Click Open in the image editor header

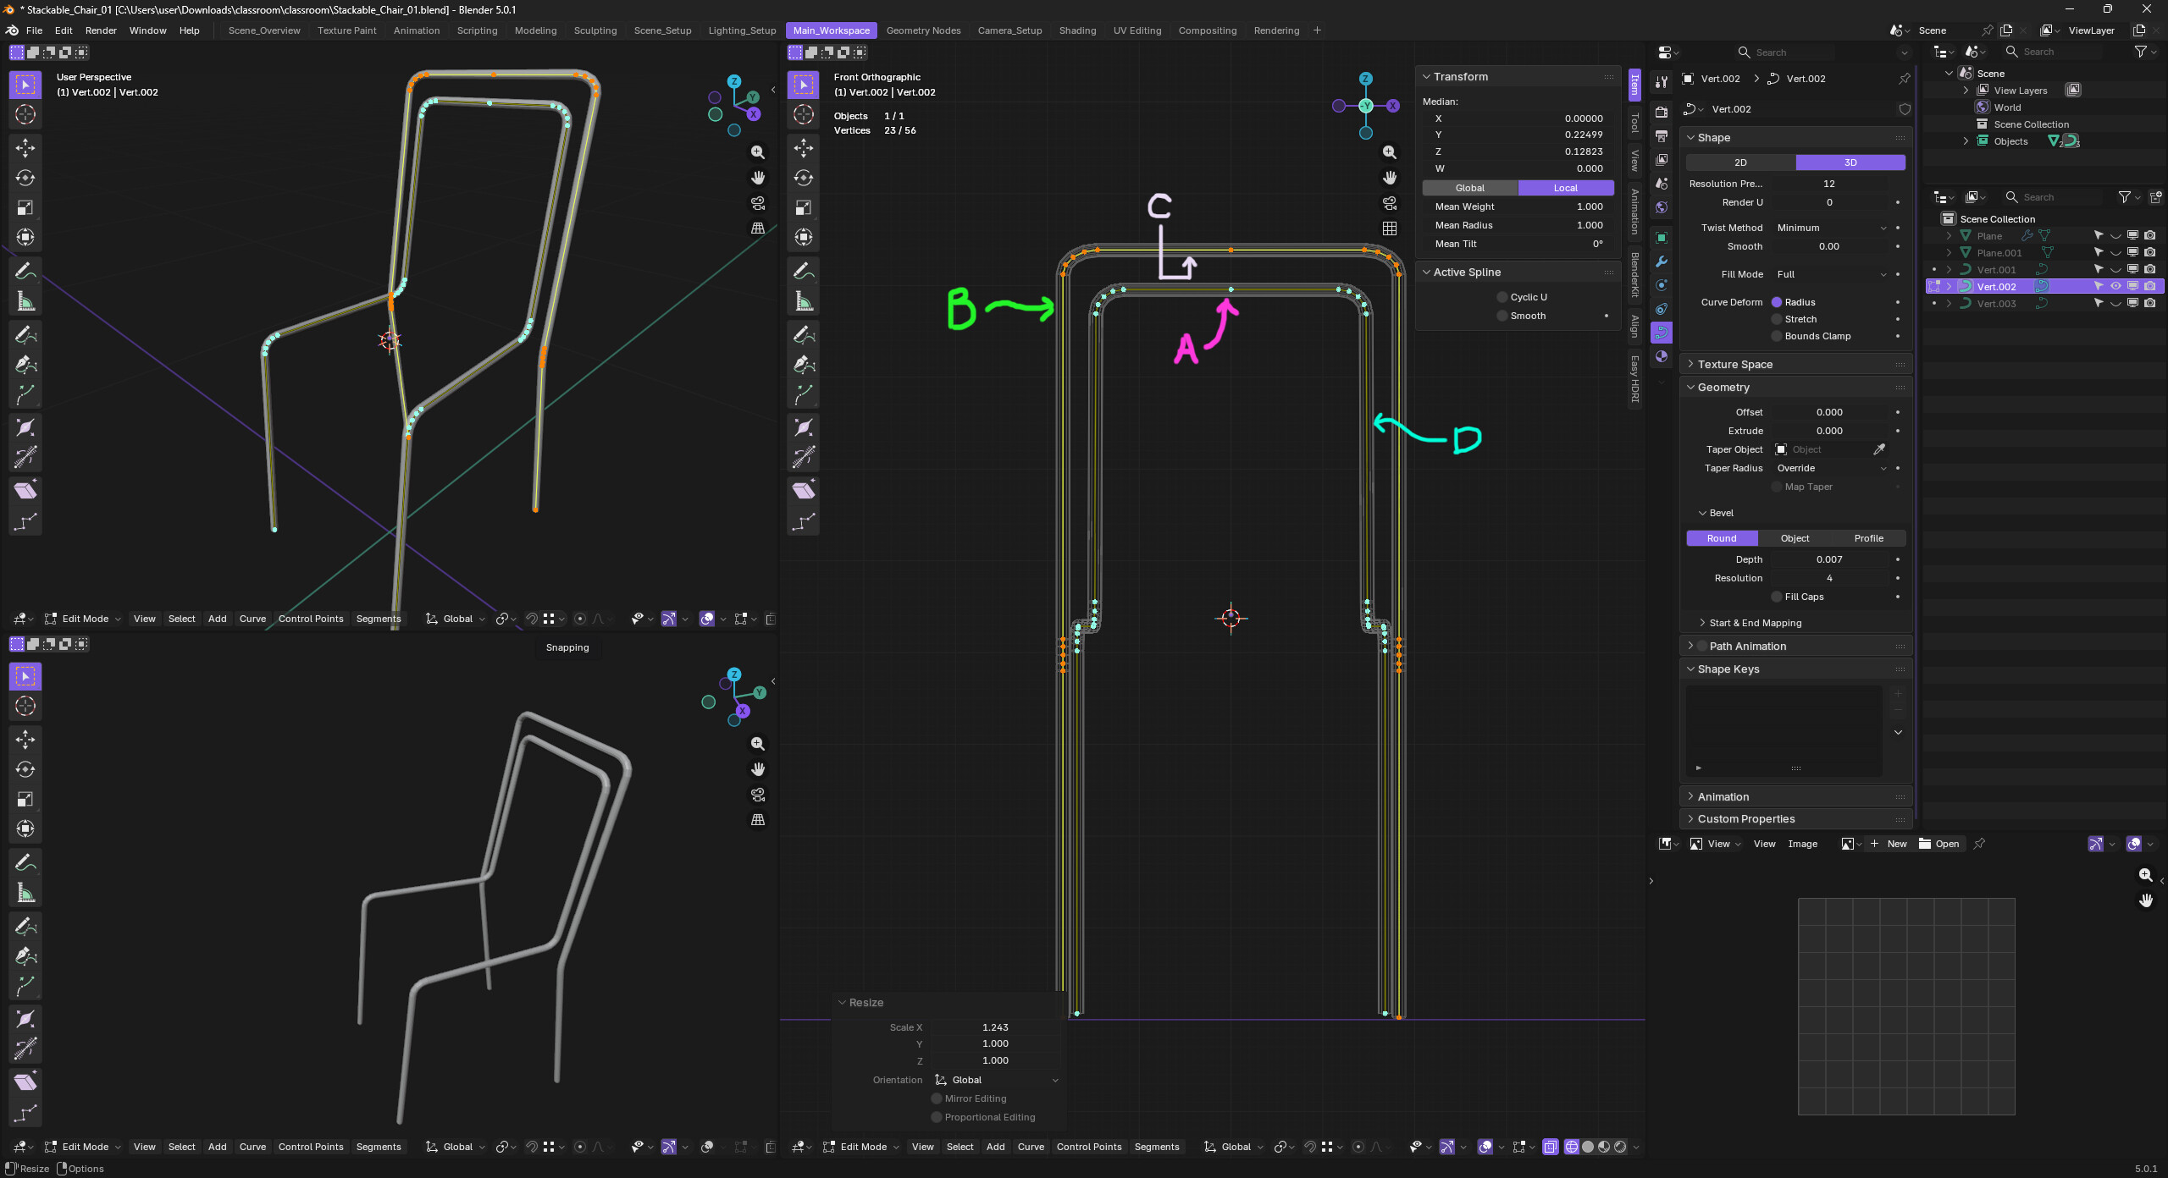pyautogui.click(x=1939, y=844)
